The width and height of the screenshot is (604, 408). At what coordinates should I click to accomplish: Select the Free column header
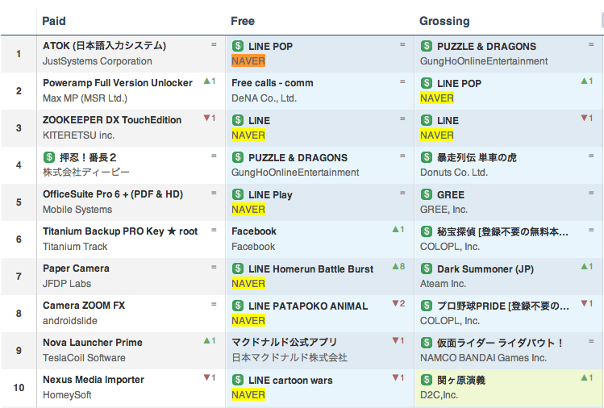pyautogui.click(x=243, y=21)
